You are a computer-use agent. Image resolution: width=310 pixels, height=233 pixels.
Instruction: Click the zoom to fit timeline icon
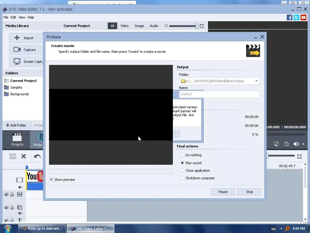point(299,157)
